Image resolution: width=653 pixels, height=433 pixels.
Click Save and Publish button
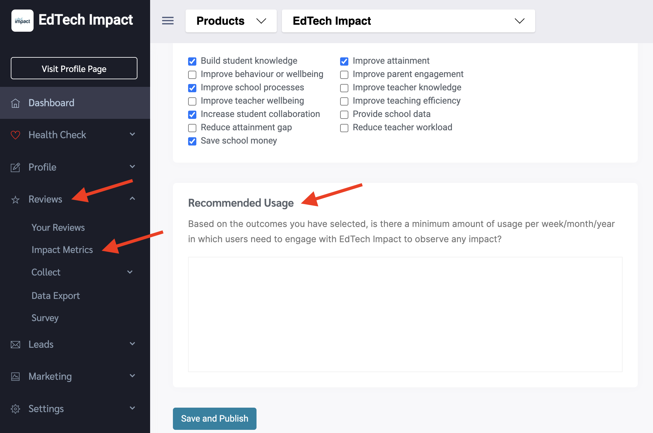point(215,419)
